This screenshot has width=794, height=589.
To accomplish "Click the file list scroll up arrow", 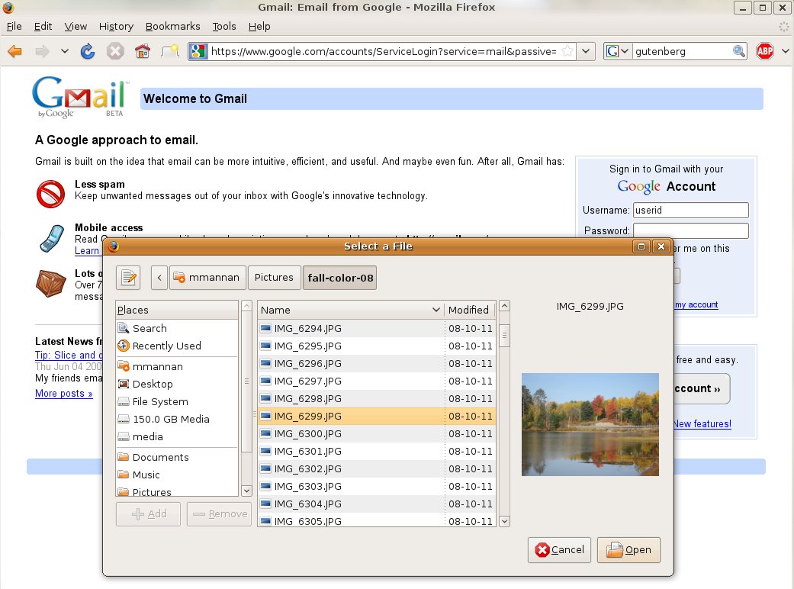I will (x=504, y=306).
